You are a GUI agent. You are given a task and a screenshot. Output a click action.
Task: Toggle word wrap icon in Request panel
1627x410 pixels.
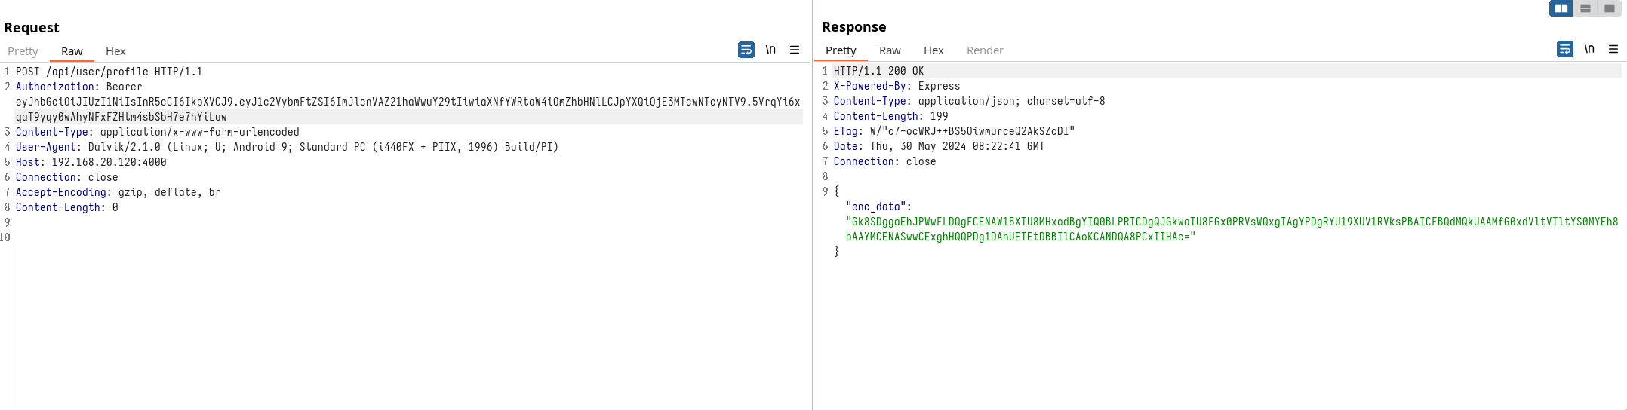tap(746, 50)
